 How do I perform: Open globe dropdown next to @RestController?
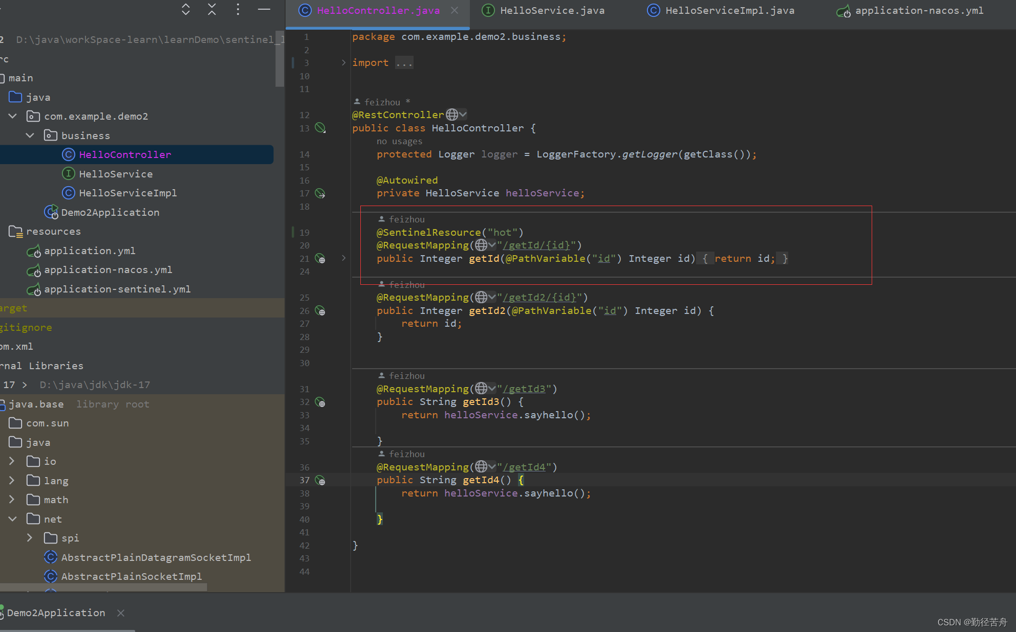[456, 115]
